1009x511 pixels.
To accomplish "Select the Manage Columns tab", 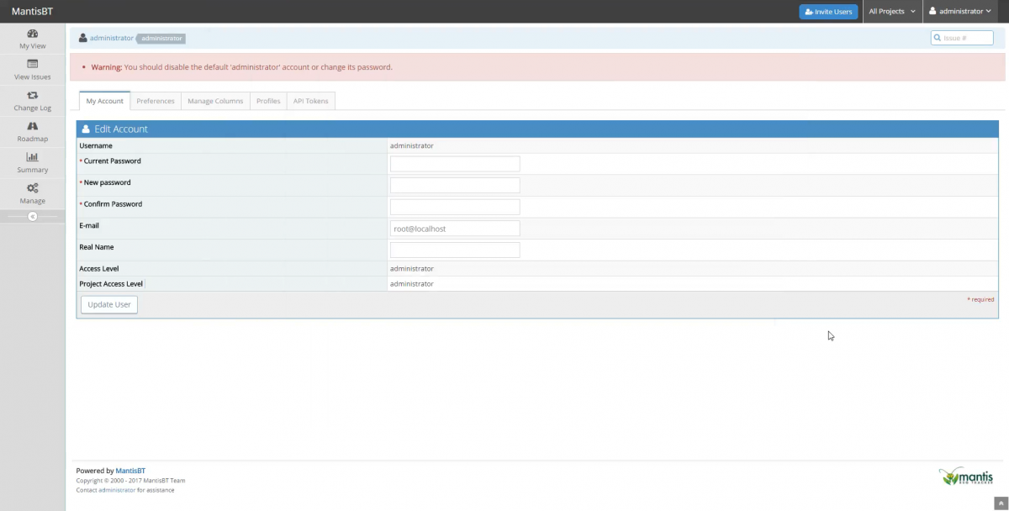I will tap(215, 100).
